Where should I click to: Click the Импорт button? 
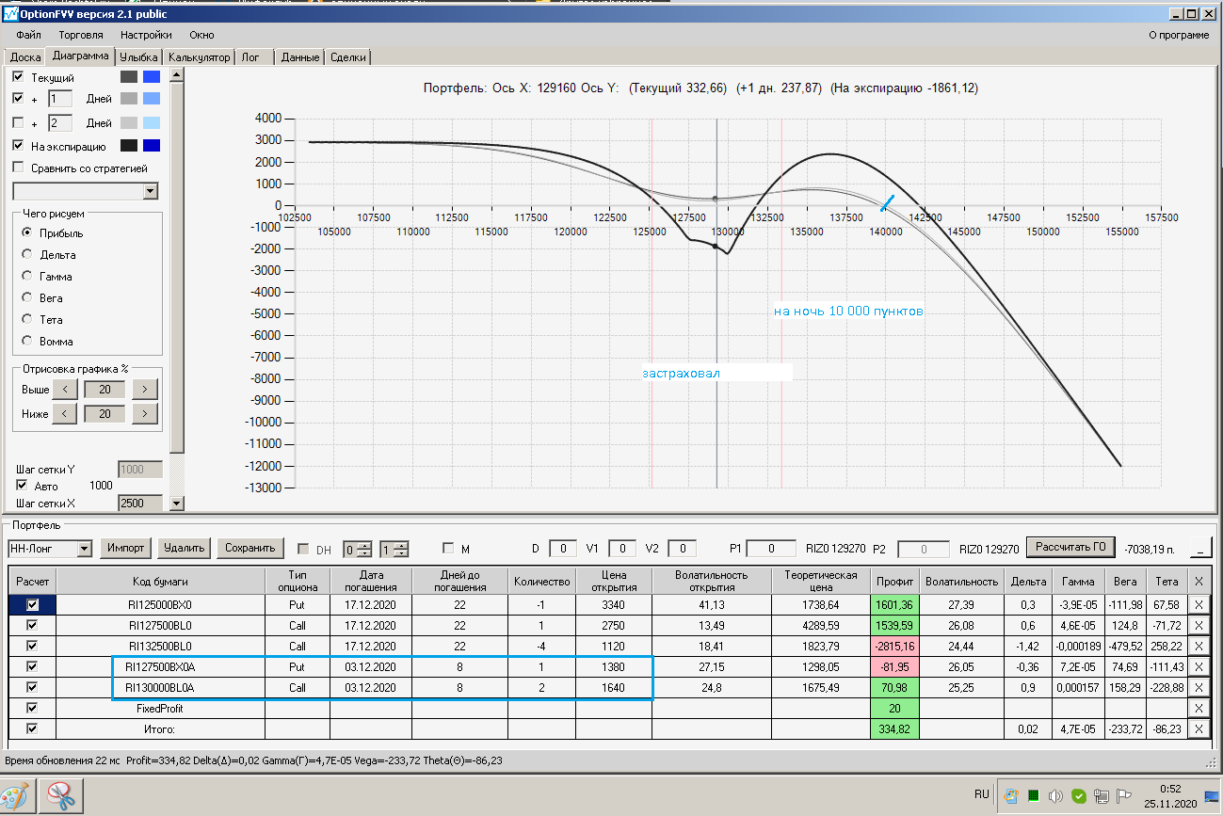pyautogui.click(x=125, y=548)
